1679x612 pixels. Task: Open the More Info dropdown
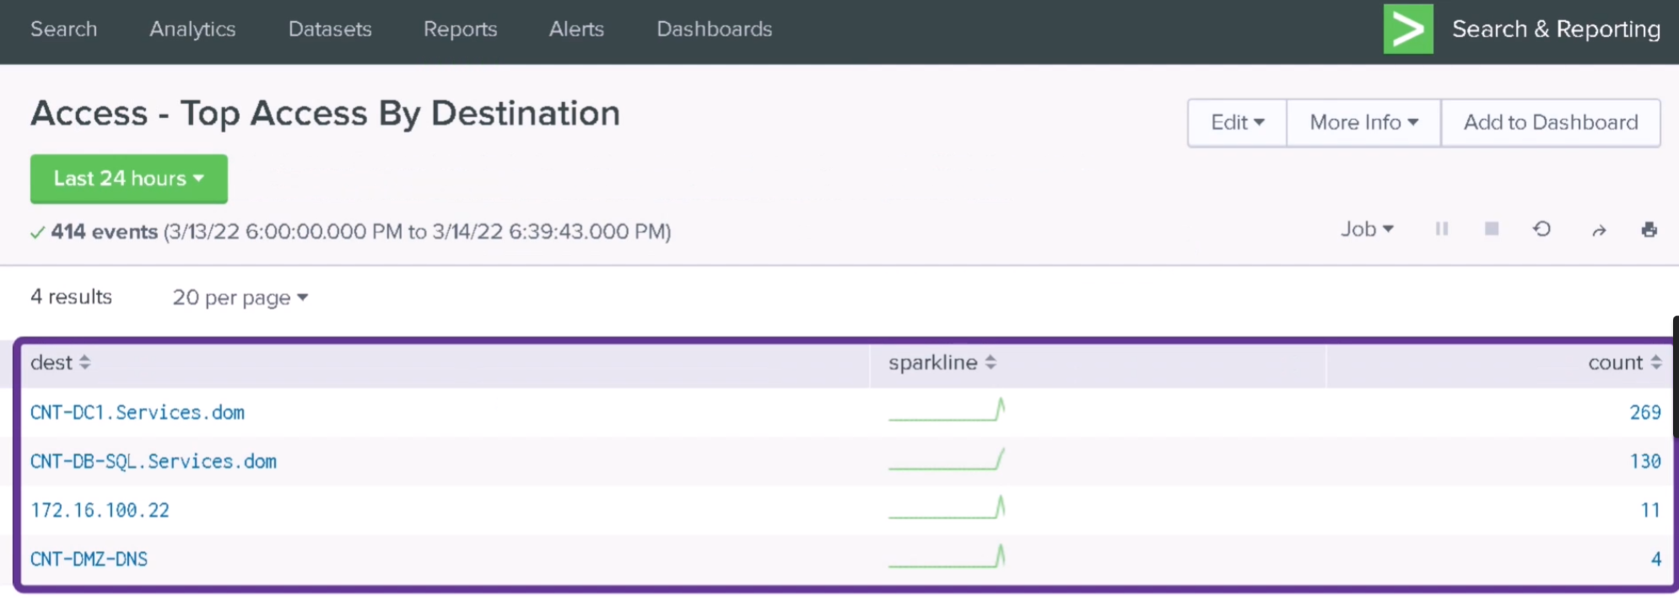click(x=1363, y=123)
